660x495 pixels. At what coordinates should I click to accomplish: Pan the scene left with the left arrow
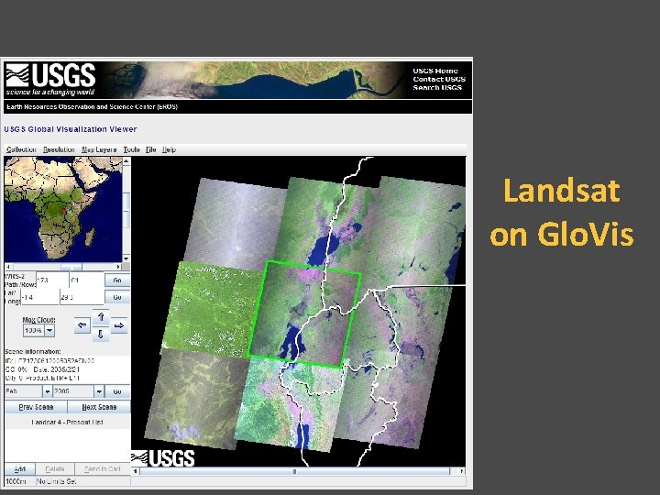pos(82,325)
